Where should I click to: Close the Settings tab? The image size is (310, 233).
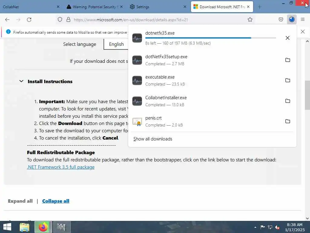click(x=185, y=7)
